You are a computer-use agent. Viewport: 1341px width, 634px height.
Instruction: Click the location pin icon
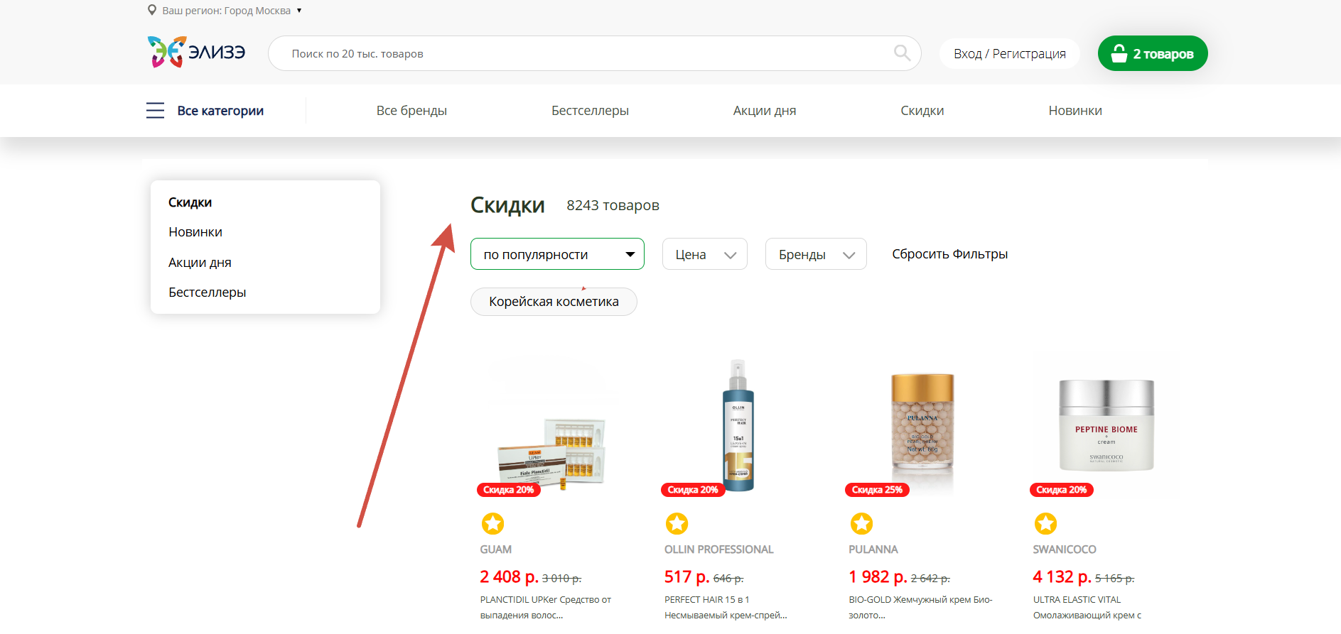[x=152, y=10]
